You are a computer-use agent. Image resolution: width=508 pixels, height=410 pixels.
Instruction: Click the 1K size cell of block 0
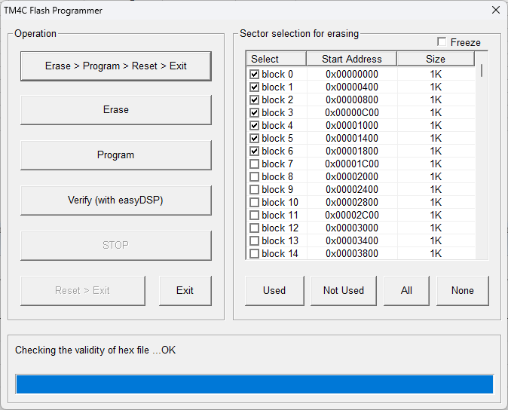pos(436,74)
